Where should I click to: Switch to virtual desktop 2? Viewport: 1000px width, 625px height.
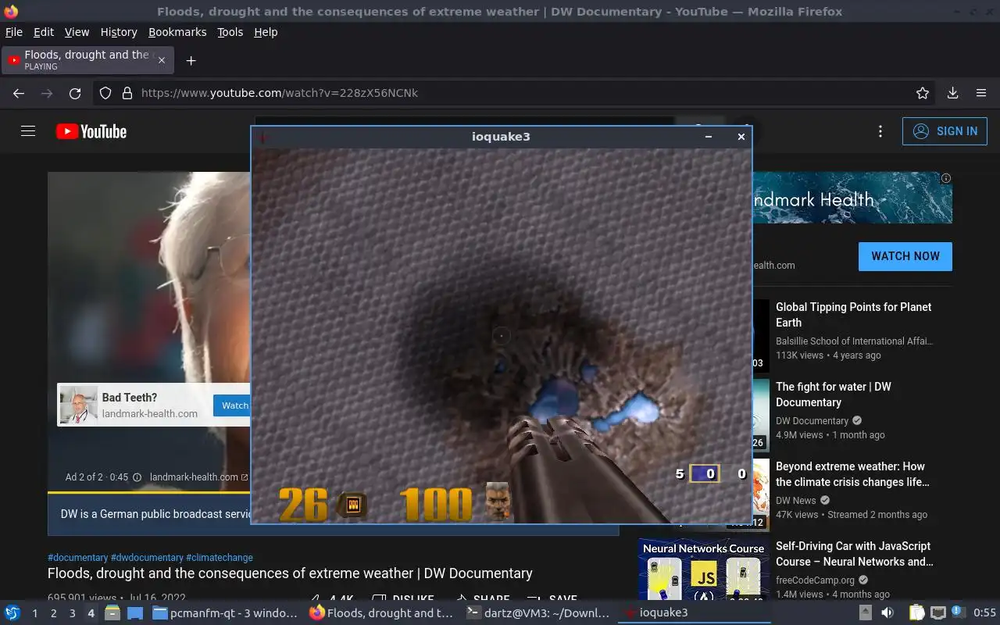click(x=53, y=613)
